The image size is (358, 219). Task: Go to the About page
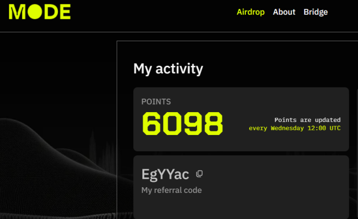[x=284, y=12]
